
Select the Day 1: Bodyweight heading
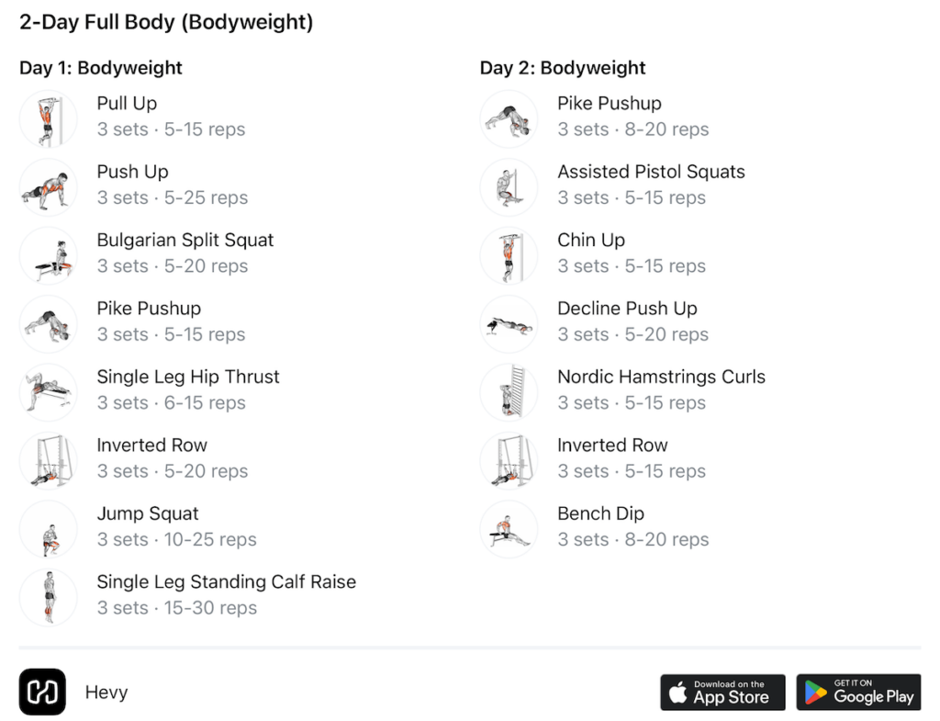(x=101, y=68)
